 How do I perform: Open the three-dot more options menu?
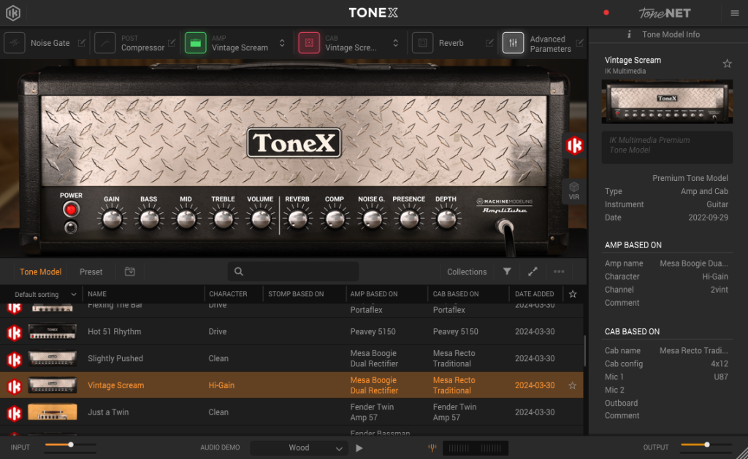(559, 271)
